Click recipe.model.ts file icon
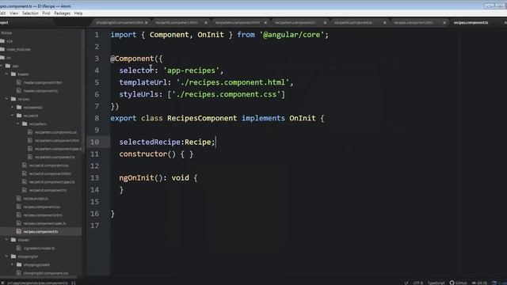507x285 pixels. click(x=19, y=199)
